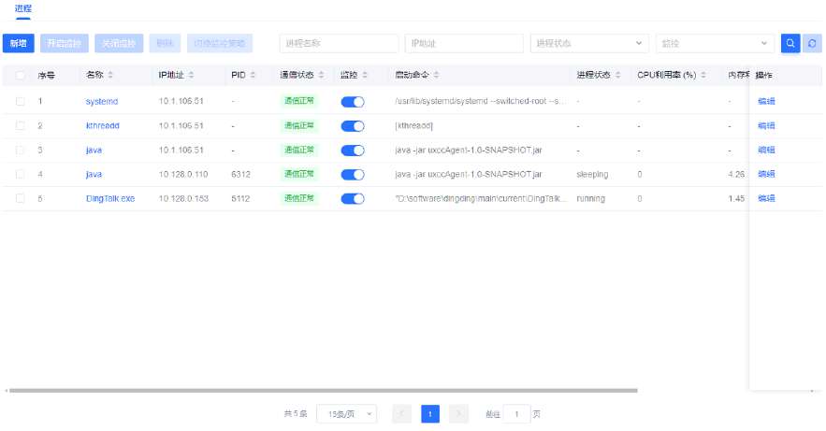Select page 1 in pagination
This screenshot has height=431, width=826.
[x=430, y=413]
